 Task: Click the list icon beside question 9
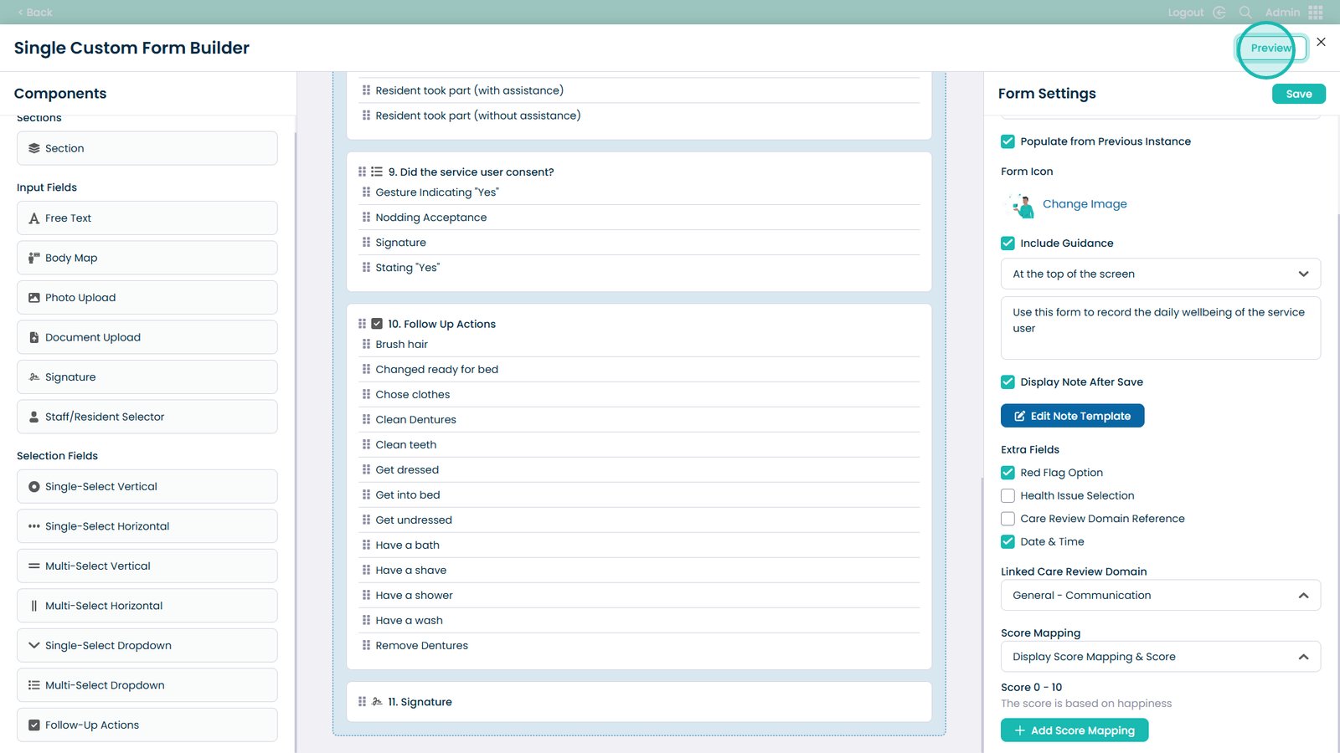[377, 172]
